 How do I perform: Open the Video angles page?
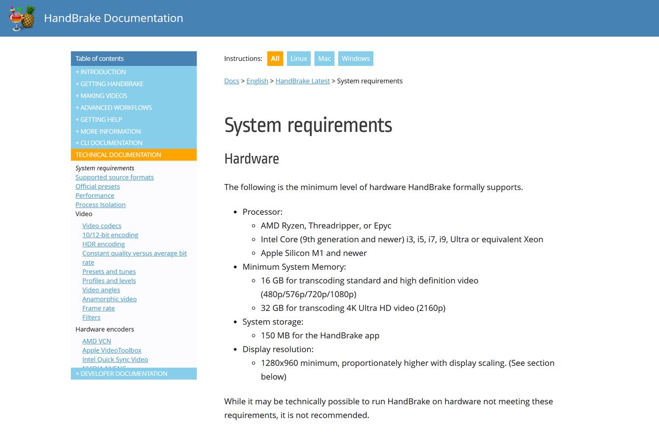[101, 290]
